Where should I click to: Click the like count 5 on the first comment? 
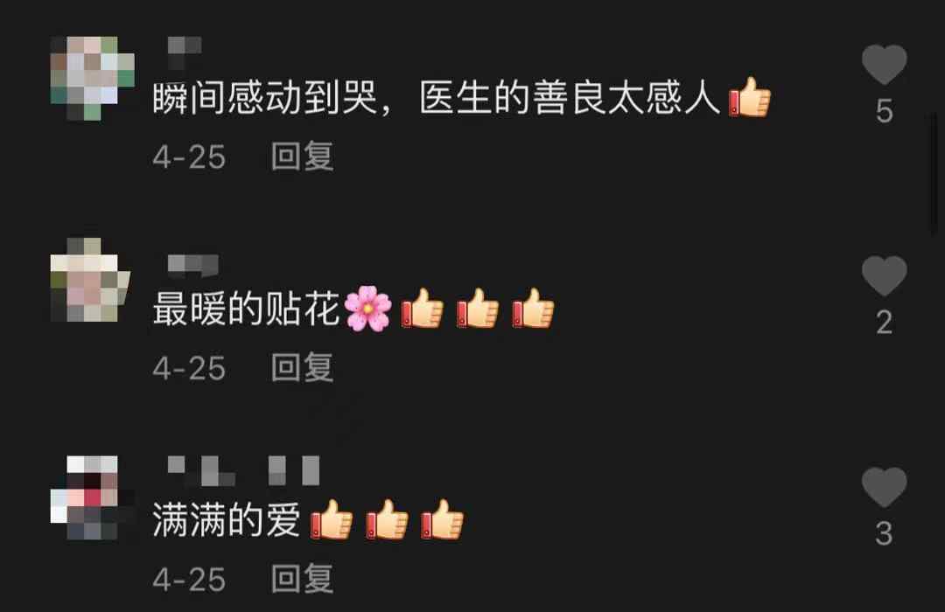884,111
